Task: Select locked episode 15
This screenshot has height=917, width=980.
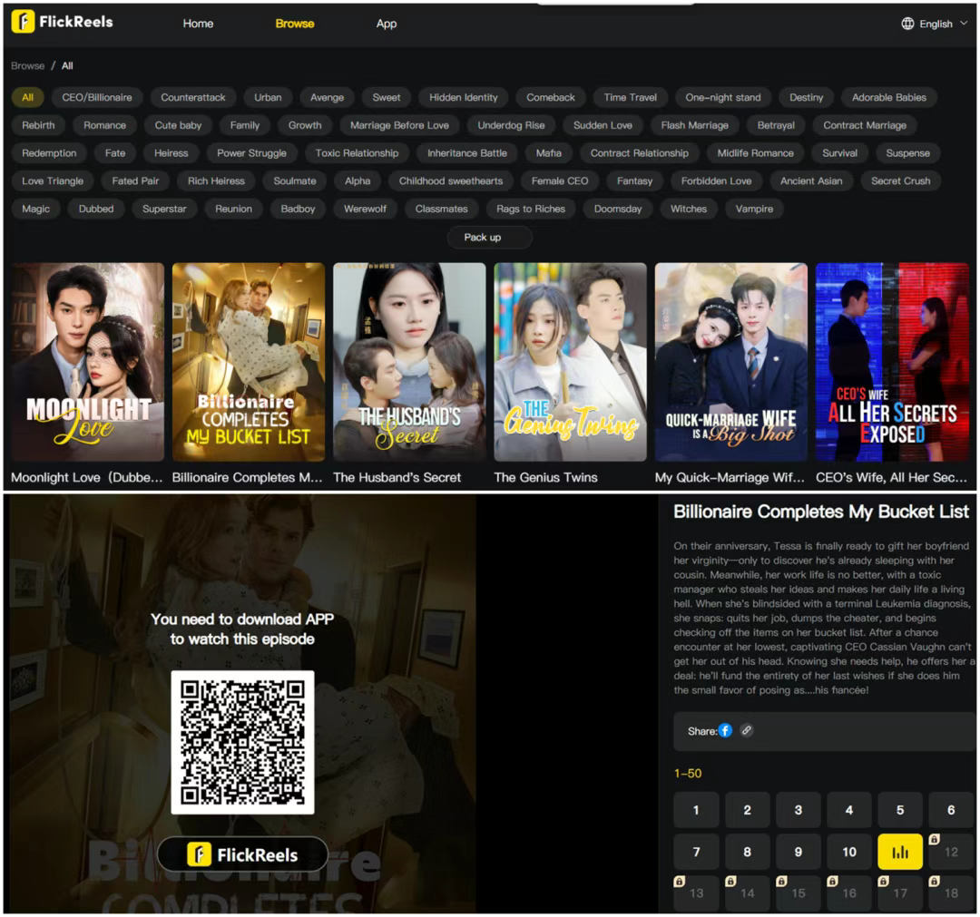Action: pyautogui.click(x=799, y=893)
